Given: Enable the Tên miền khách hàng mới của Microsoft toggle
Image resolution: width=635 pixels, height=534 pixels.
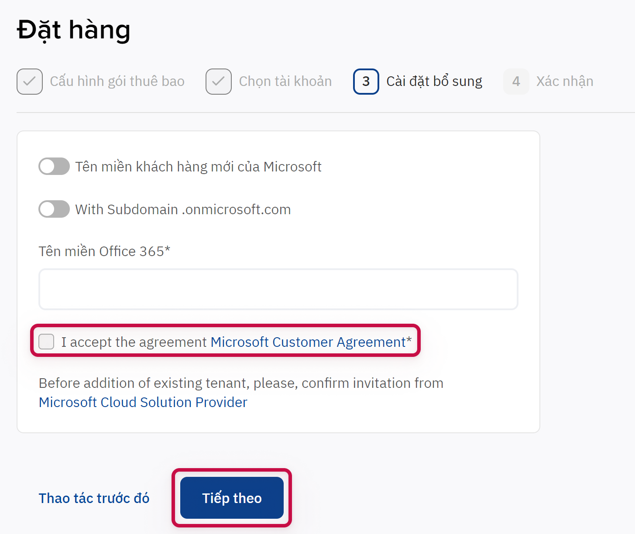Looking at the screenshot, I should coord(54,166).
